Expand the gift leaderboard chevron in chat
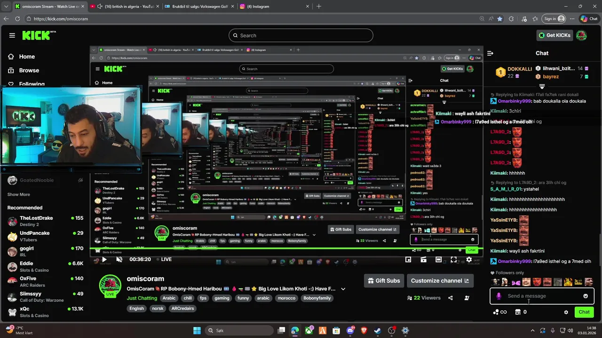This screenshot has width=602, height=338. point(542,87)
